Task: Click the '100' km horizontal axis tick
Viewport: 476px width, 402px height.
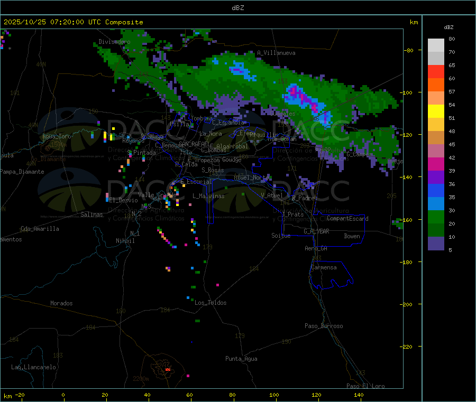Action: coord(274,395)
